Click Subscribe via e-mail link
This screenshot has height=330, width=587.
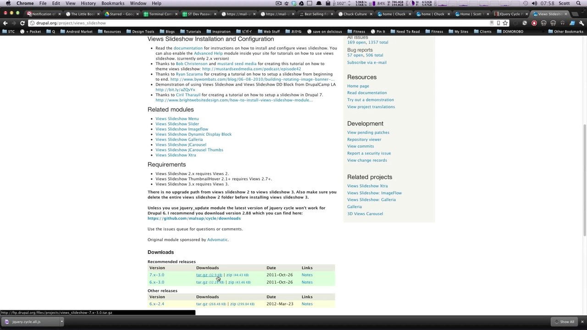pyautogui.click(x=366, y=62)
